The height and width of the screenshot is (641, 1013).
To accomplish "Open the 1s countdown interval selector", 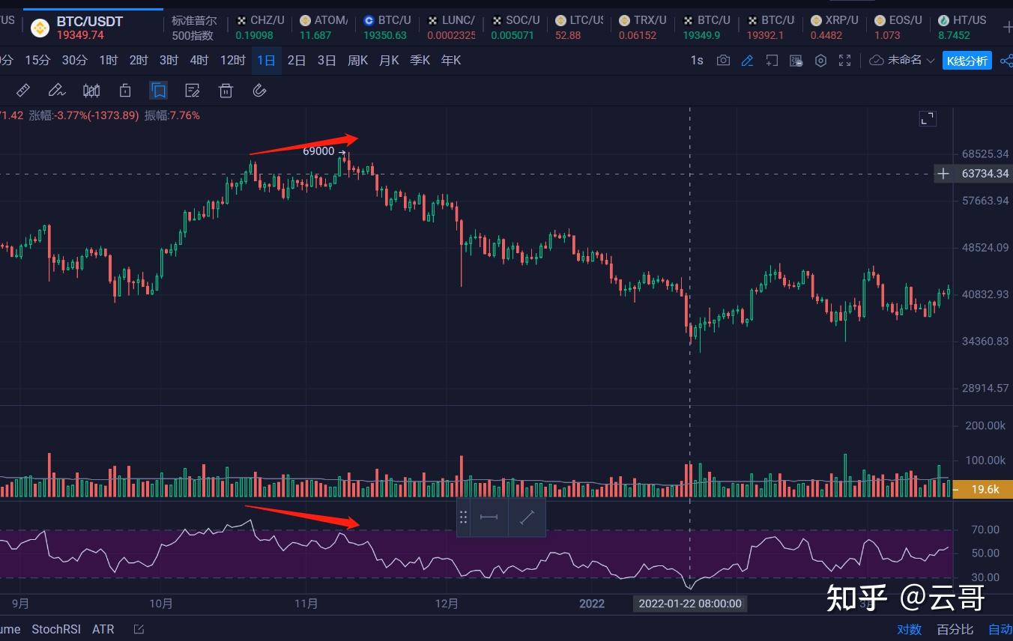I will click(697, 60).
